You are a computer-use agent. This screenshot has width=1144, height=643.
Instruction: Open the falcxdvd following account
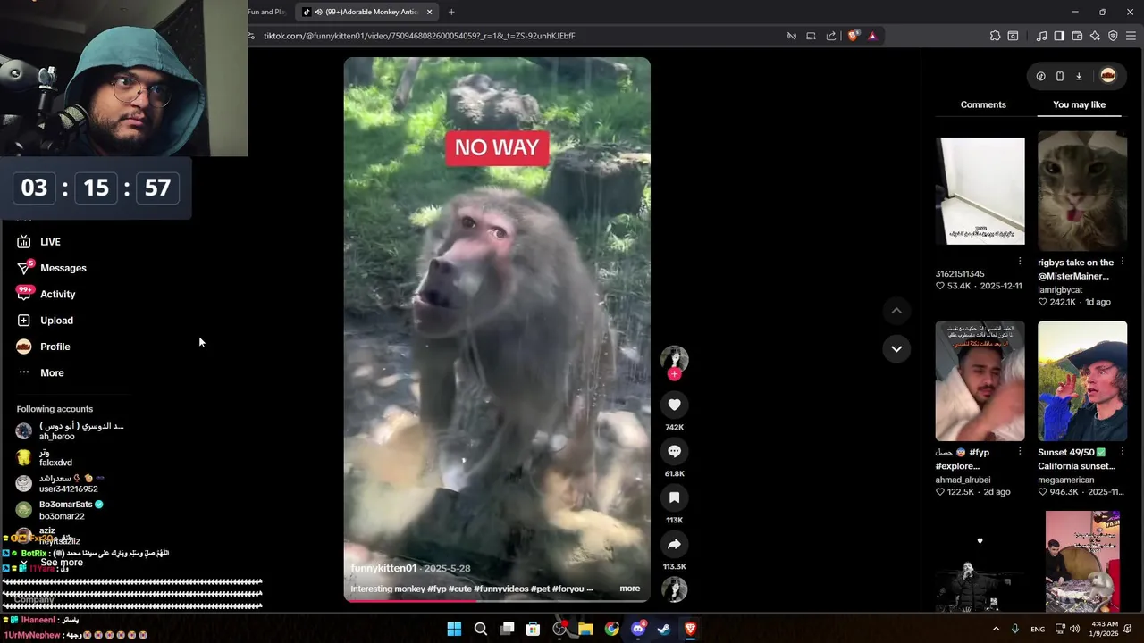tap(71, 457)
